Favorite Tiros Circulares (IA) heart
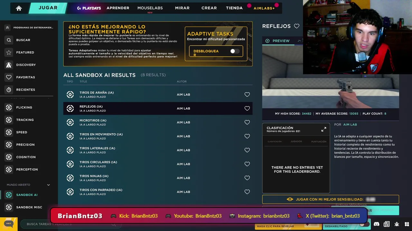 pyautogui.click(x=247, y=164)
